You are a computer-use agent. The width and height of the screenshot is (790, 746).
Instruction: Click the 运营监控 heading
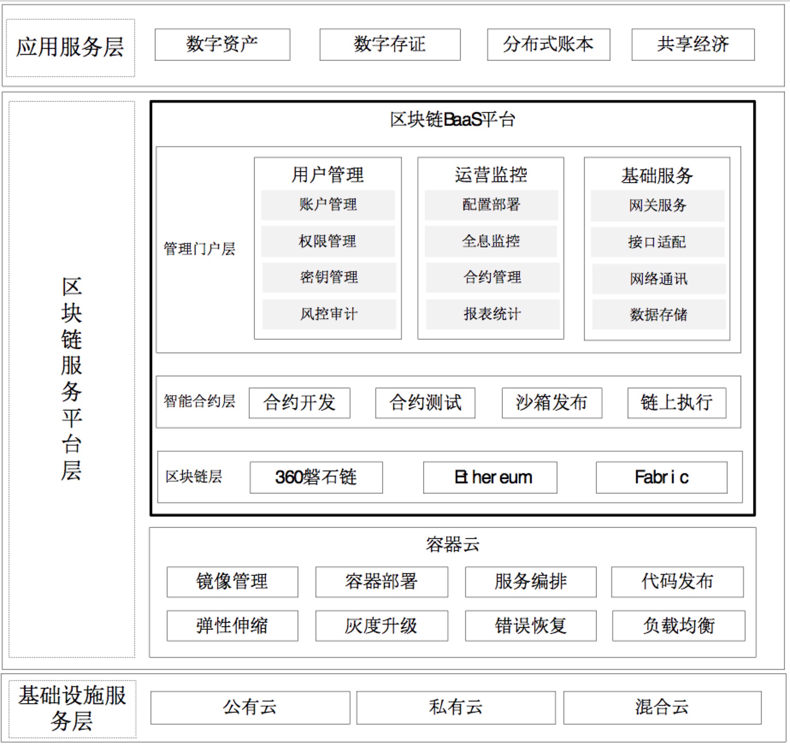coord(491,175)
